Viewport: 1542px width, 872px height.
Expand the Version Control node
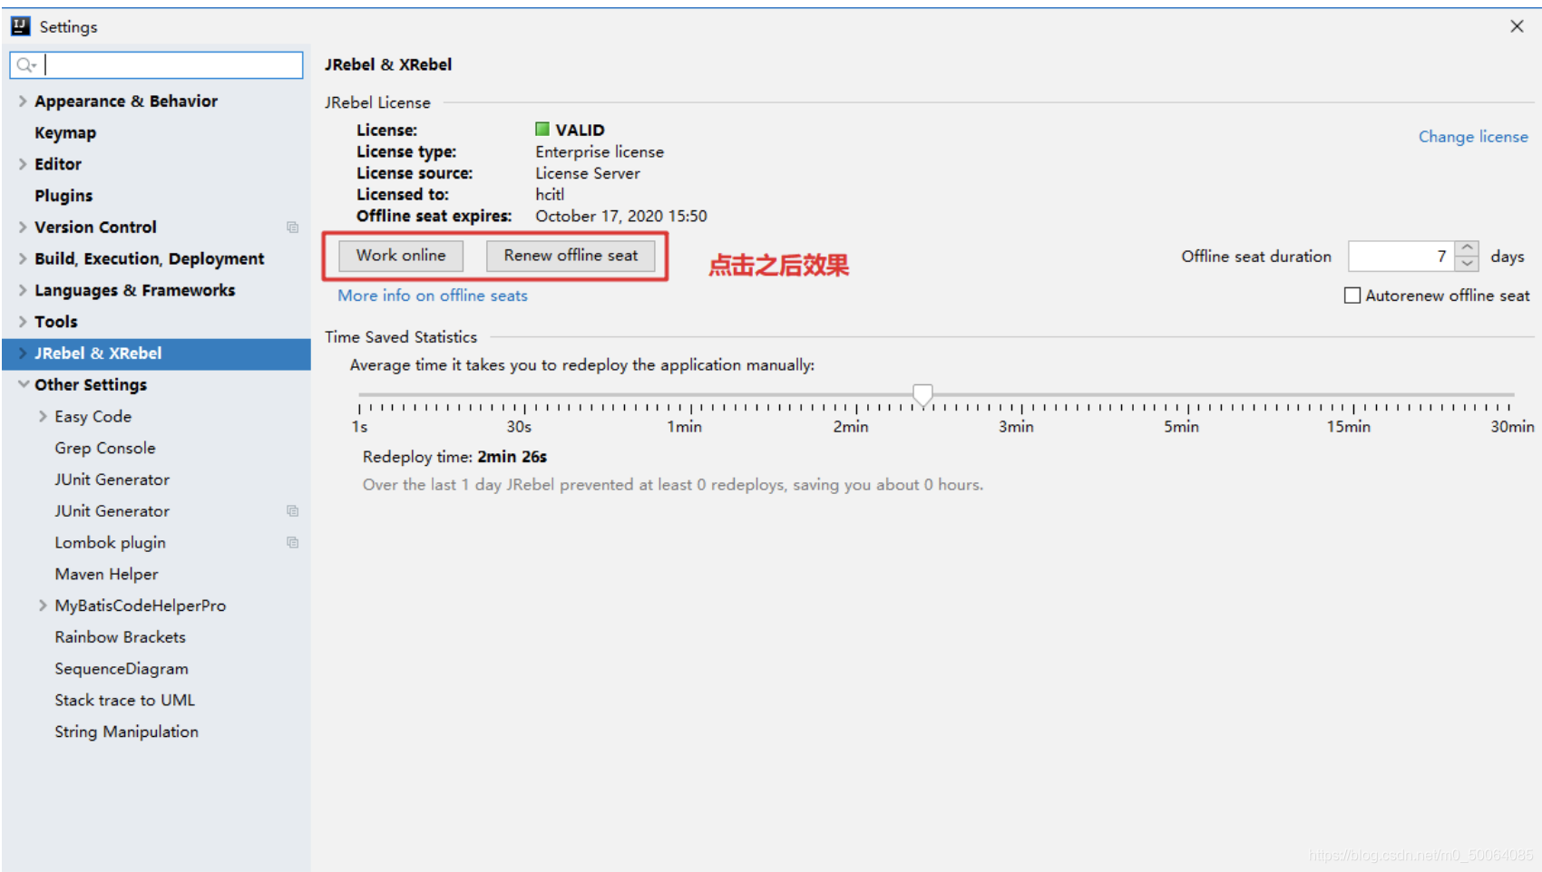[23, 228]
